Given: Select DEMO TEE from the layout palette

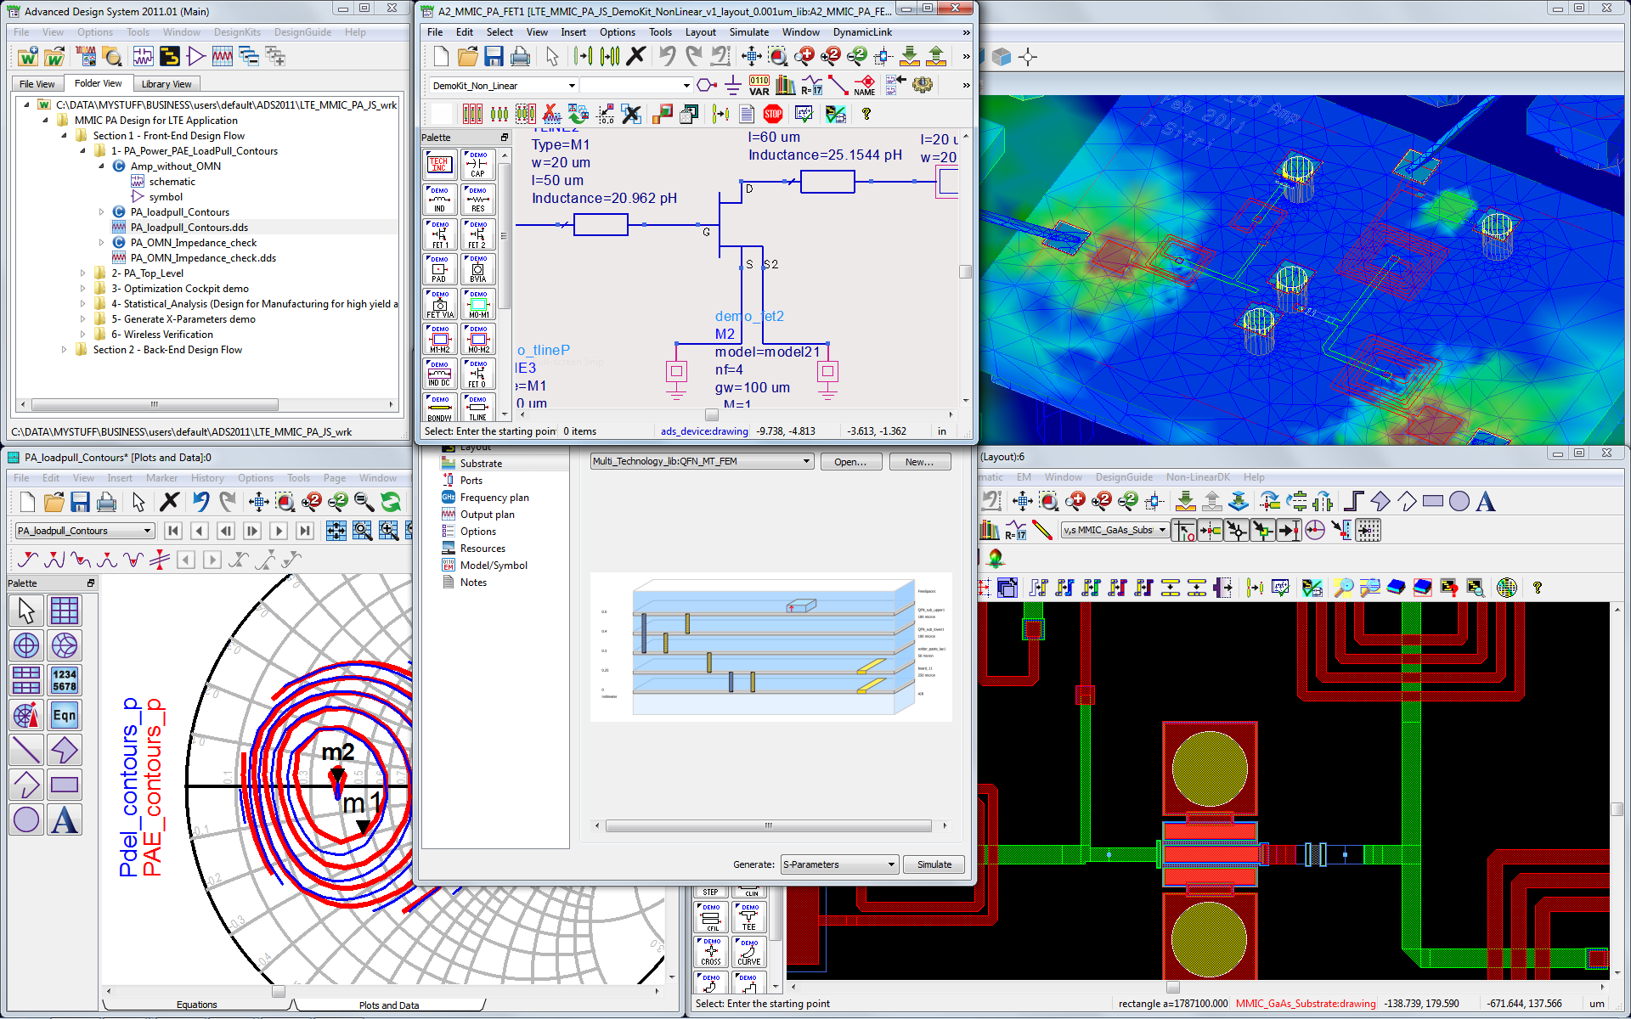Looking at the screenshot, I should tap(748, 917).
